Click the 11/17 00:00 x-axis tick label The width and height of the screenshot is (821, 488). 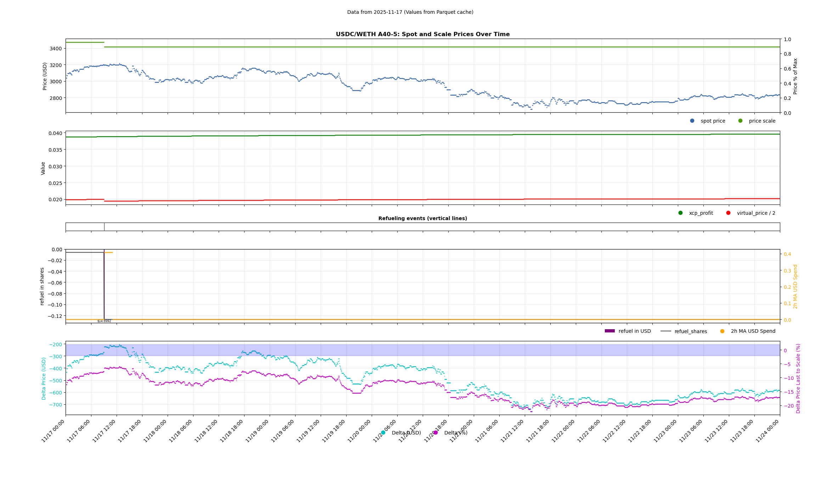coord(53,431)
